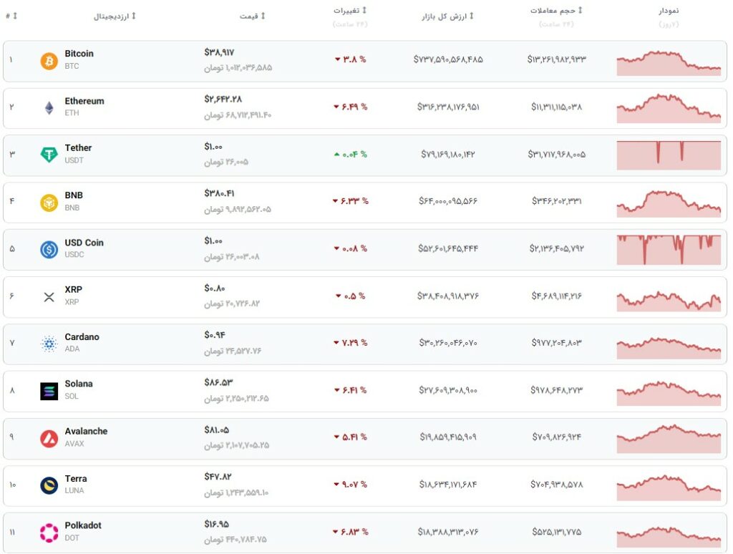The image size is (733, 554).
Task: Open Bitcoin seven-day price chart
Action: pos(669,63)
